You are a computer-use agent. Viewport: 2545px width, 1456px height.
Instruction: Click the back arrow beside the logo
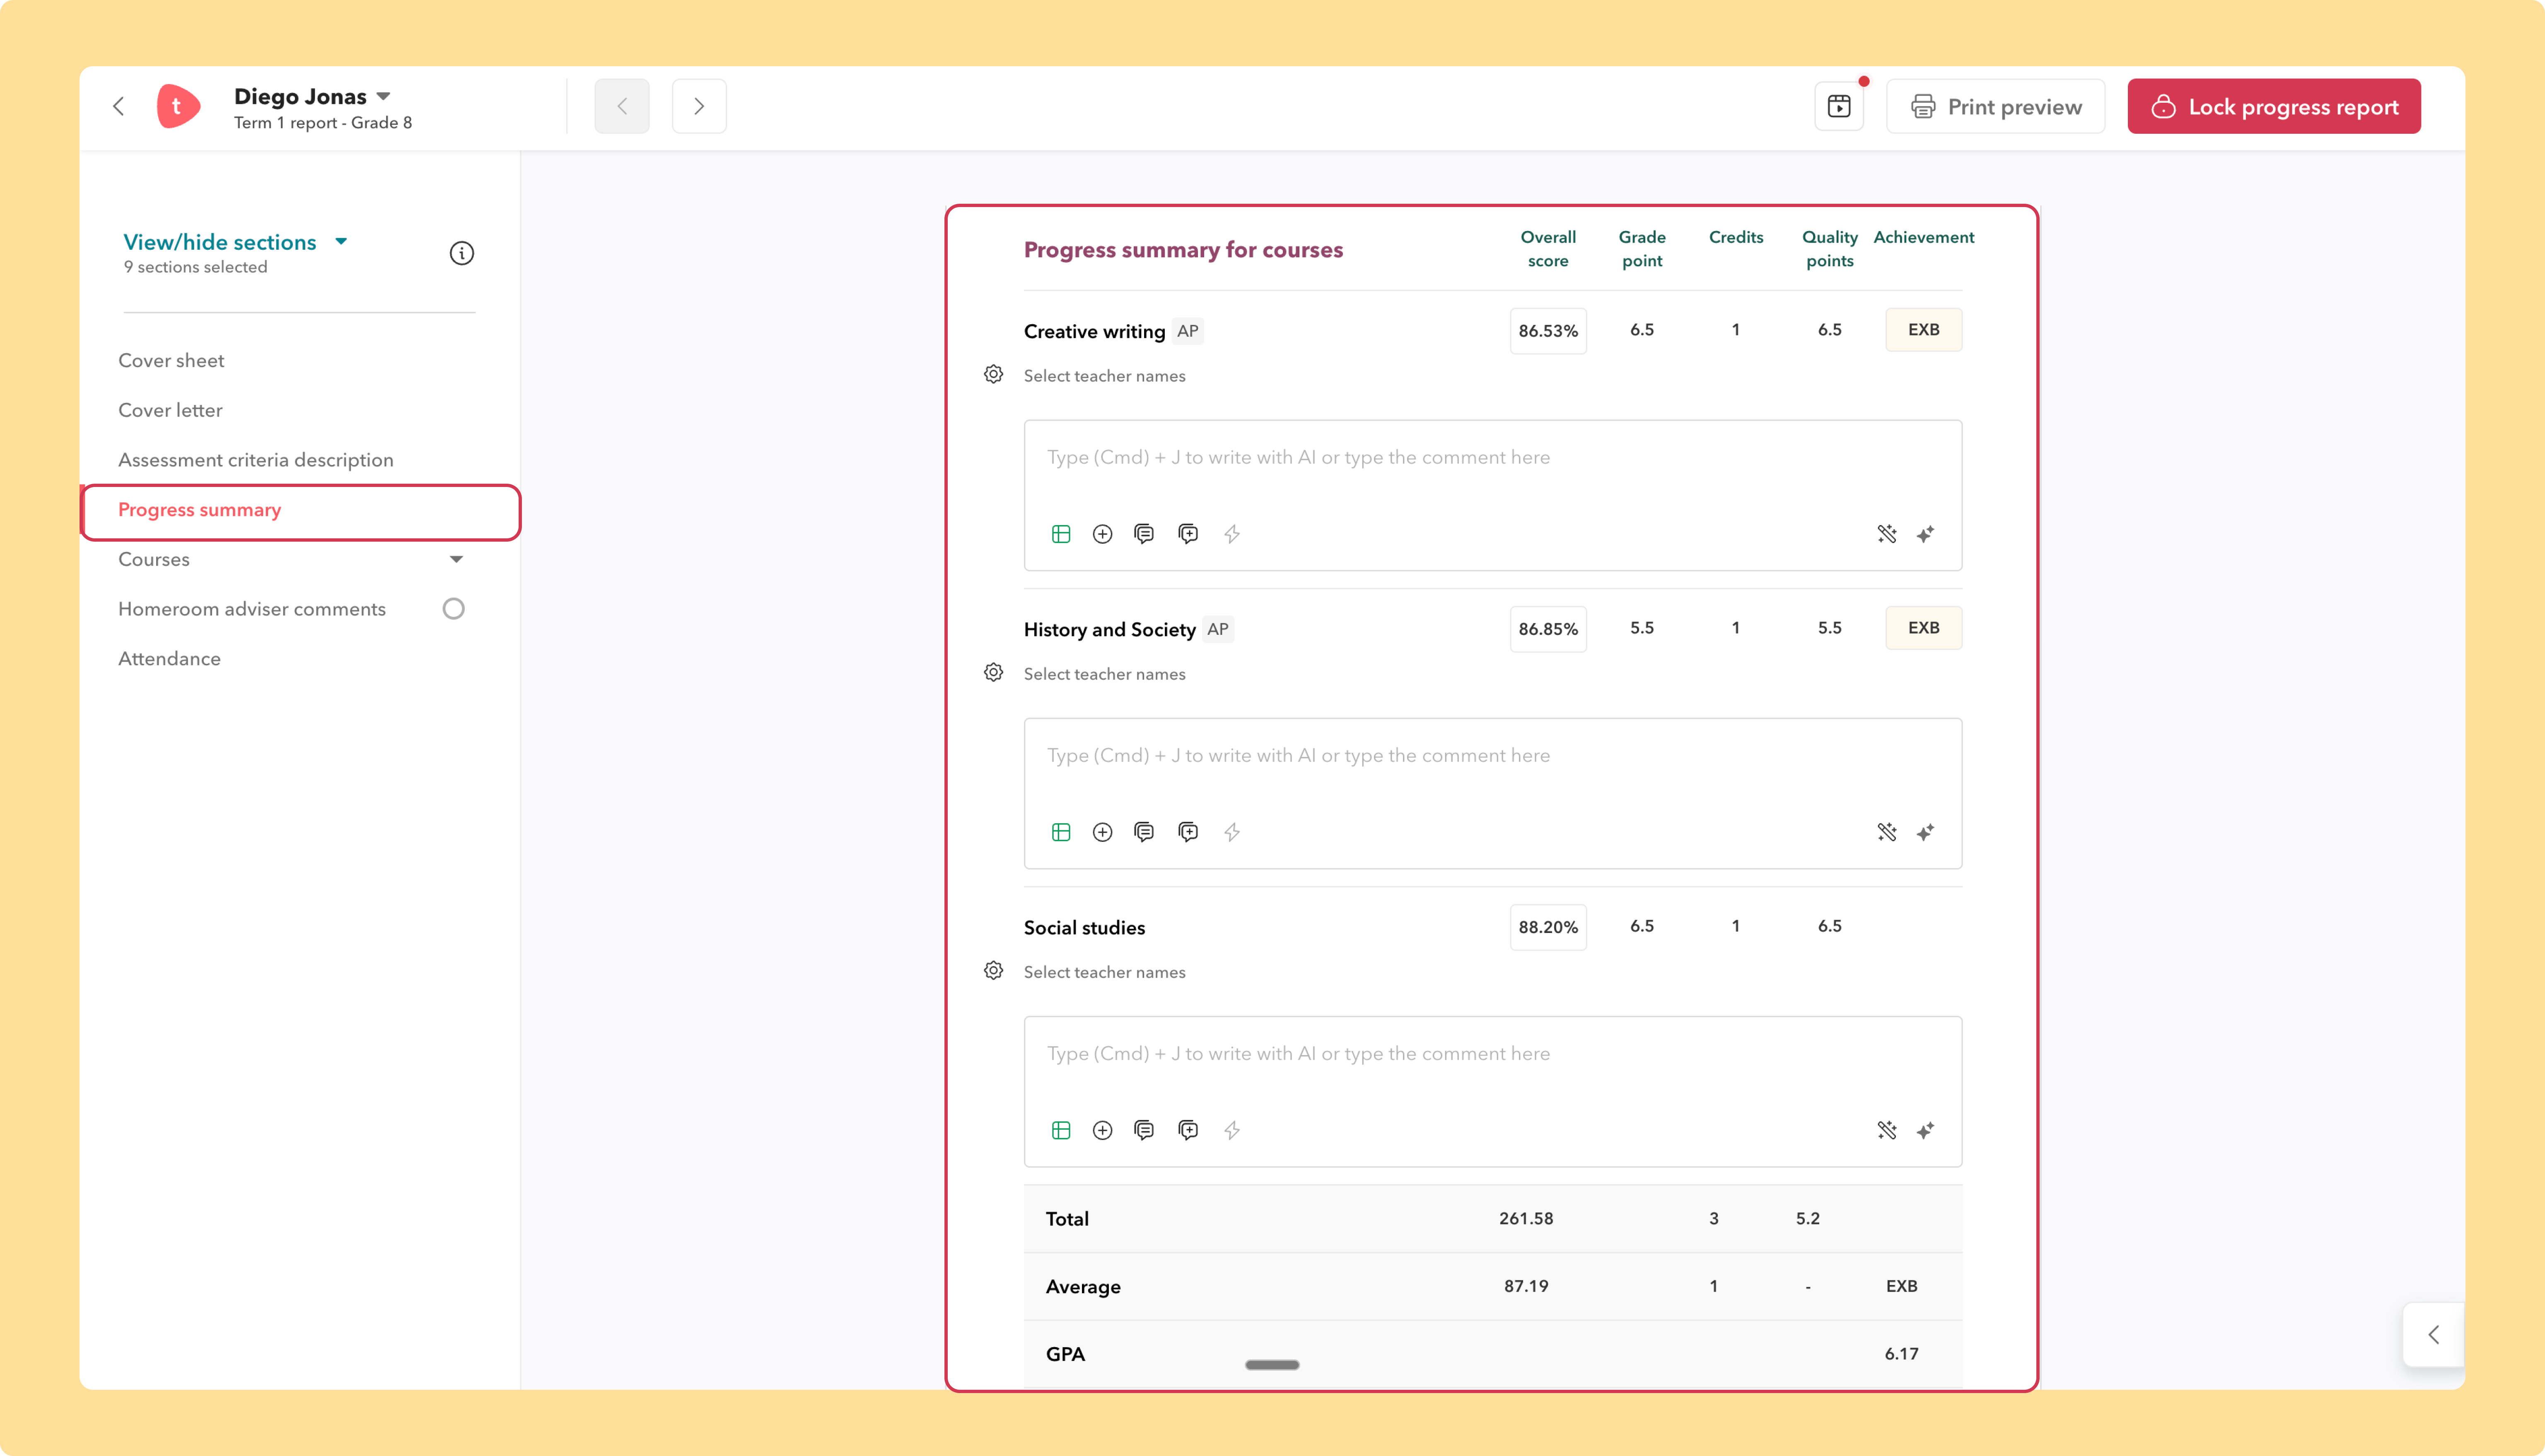[x=119, y=106]
